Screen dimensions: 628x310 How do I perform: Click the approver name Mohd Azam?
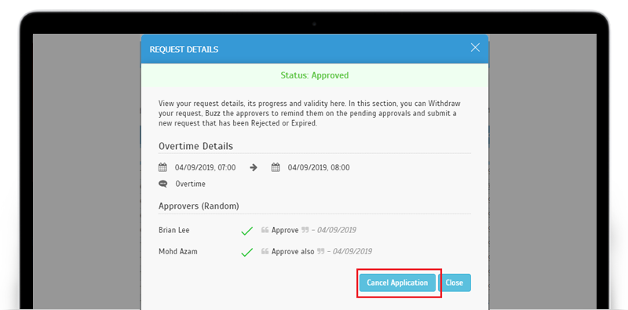(178, 251)
